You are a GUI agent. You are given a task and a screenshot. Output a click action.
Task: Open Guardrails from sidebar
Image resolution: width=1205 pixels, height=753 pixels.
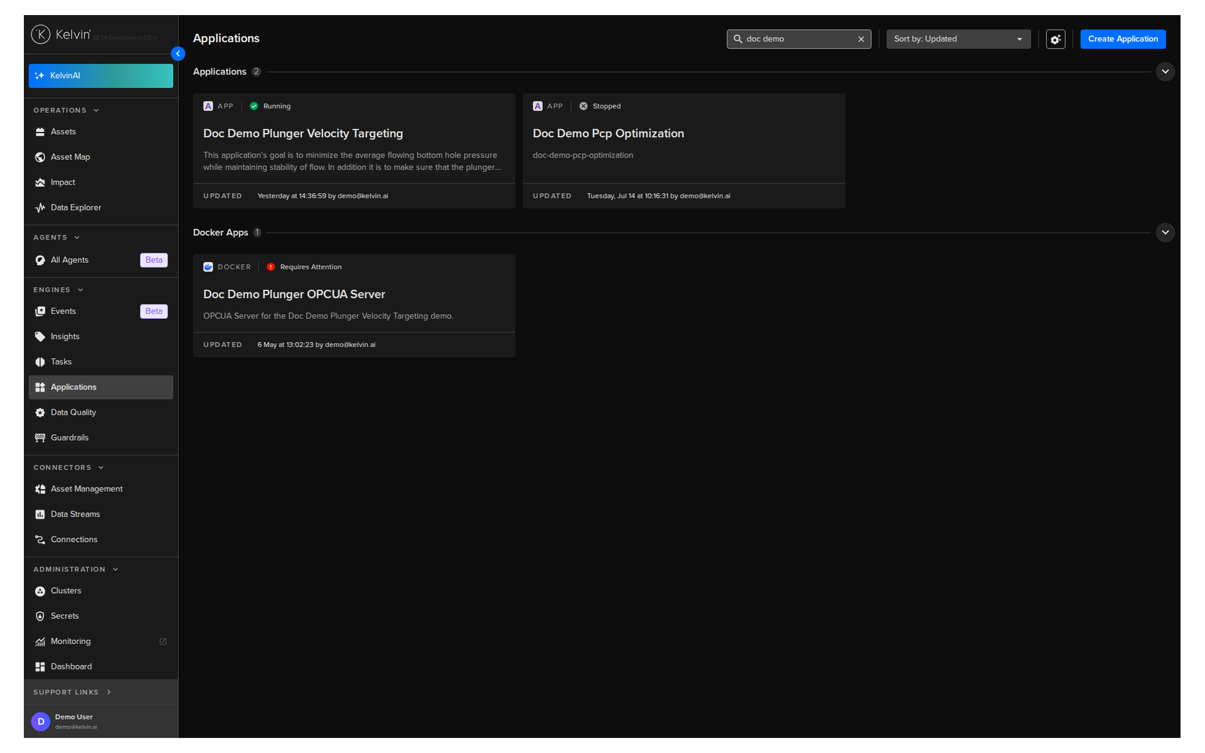[x=101, y=438]
